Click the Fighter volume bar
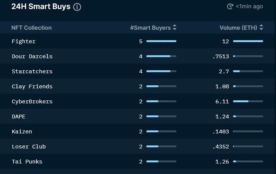Viewport: 276px width, 174px height. tap(248, 41)
